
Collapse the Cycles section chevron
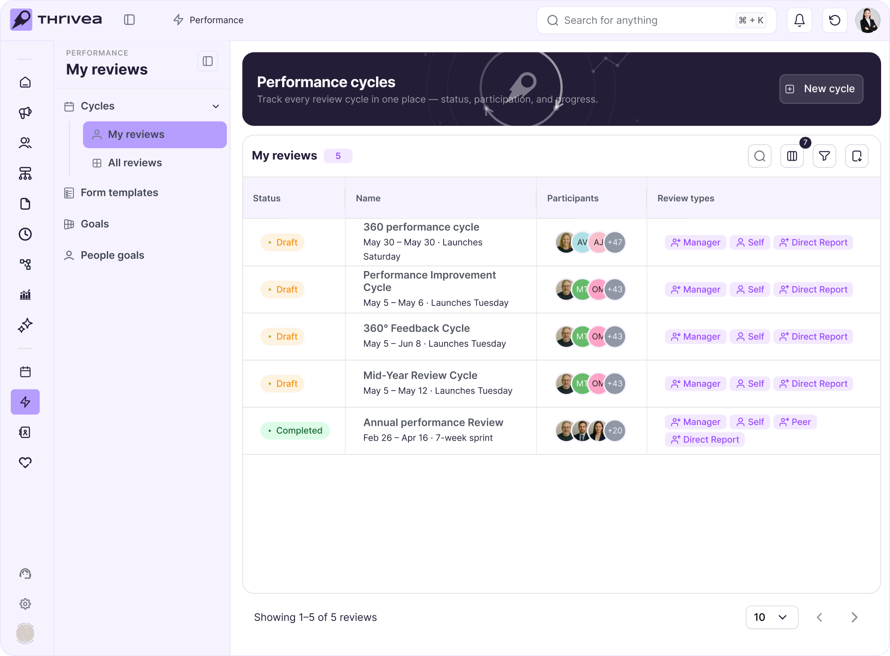tap(216, 106)
